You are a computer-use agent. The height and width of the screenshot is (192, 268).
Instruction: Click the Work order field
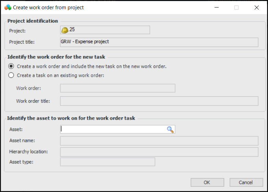coord(118,88)
